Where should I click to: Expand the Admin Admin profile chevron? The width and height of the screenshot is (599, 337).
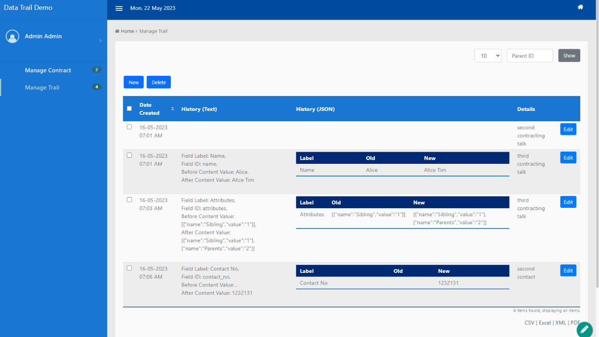pos(100,41)
